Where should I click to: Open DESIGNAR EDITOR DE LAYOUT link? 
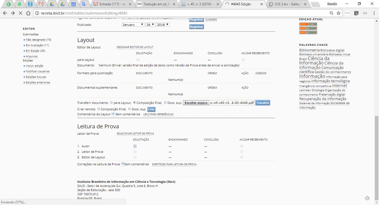(x=135, y=47)
